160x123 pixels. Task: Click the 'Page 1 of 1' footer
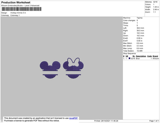click(x=154, y=121)
